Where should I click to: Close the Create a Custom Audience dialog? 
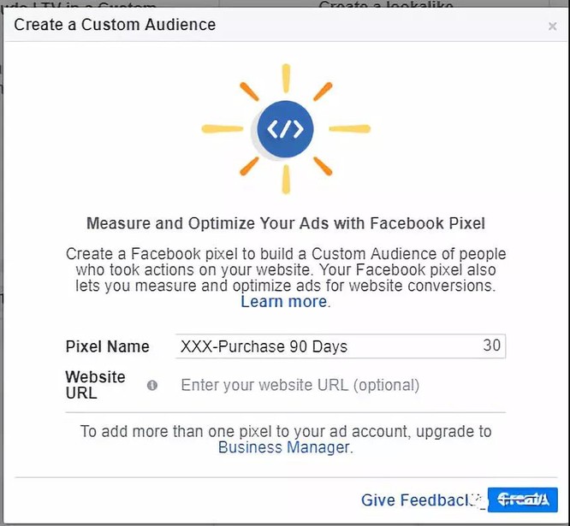point(552,27)
